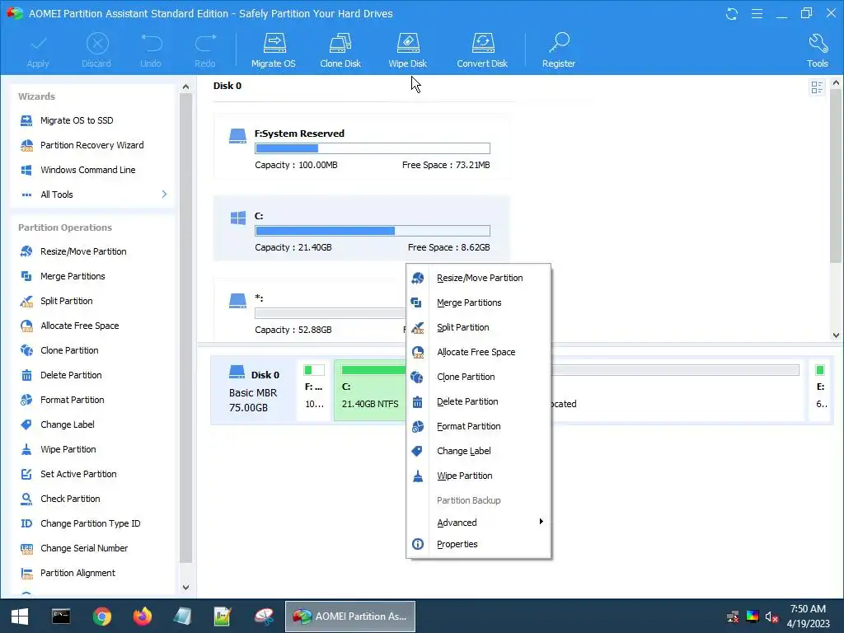Select Resize/Move Partition in sidebar
The image size is (844, 633).
click(73, 251)
